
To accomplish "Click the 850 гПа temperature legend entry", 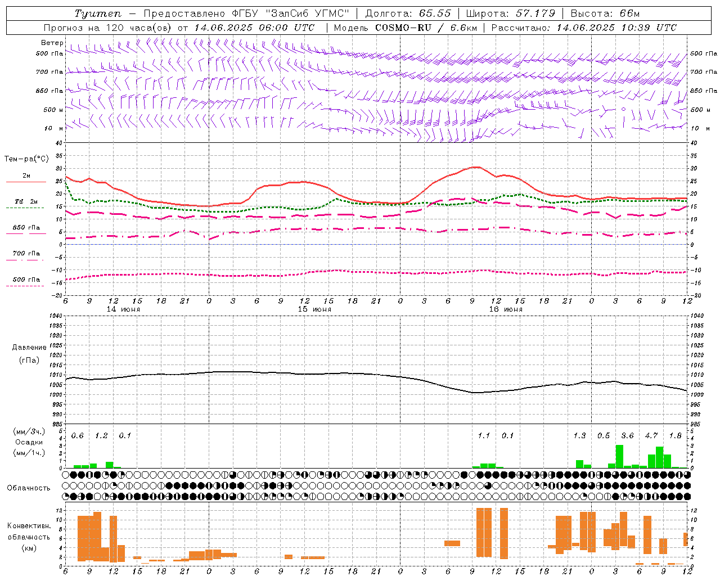I will click(x=26, y=227).
